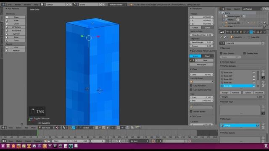Toggle the Double Sided checkbox
Image resolution: width=269 pixels, height=151 pixels.
(x=245, y=53)
